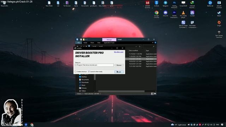This screenshot has height=127, width=226.
Task: Open the Application Tools tab
Action: pos(109,43)
